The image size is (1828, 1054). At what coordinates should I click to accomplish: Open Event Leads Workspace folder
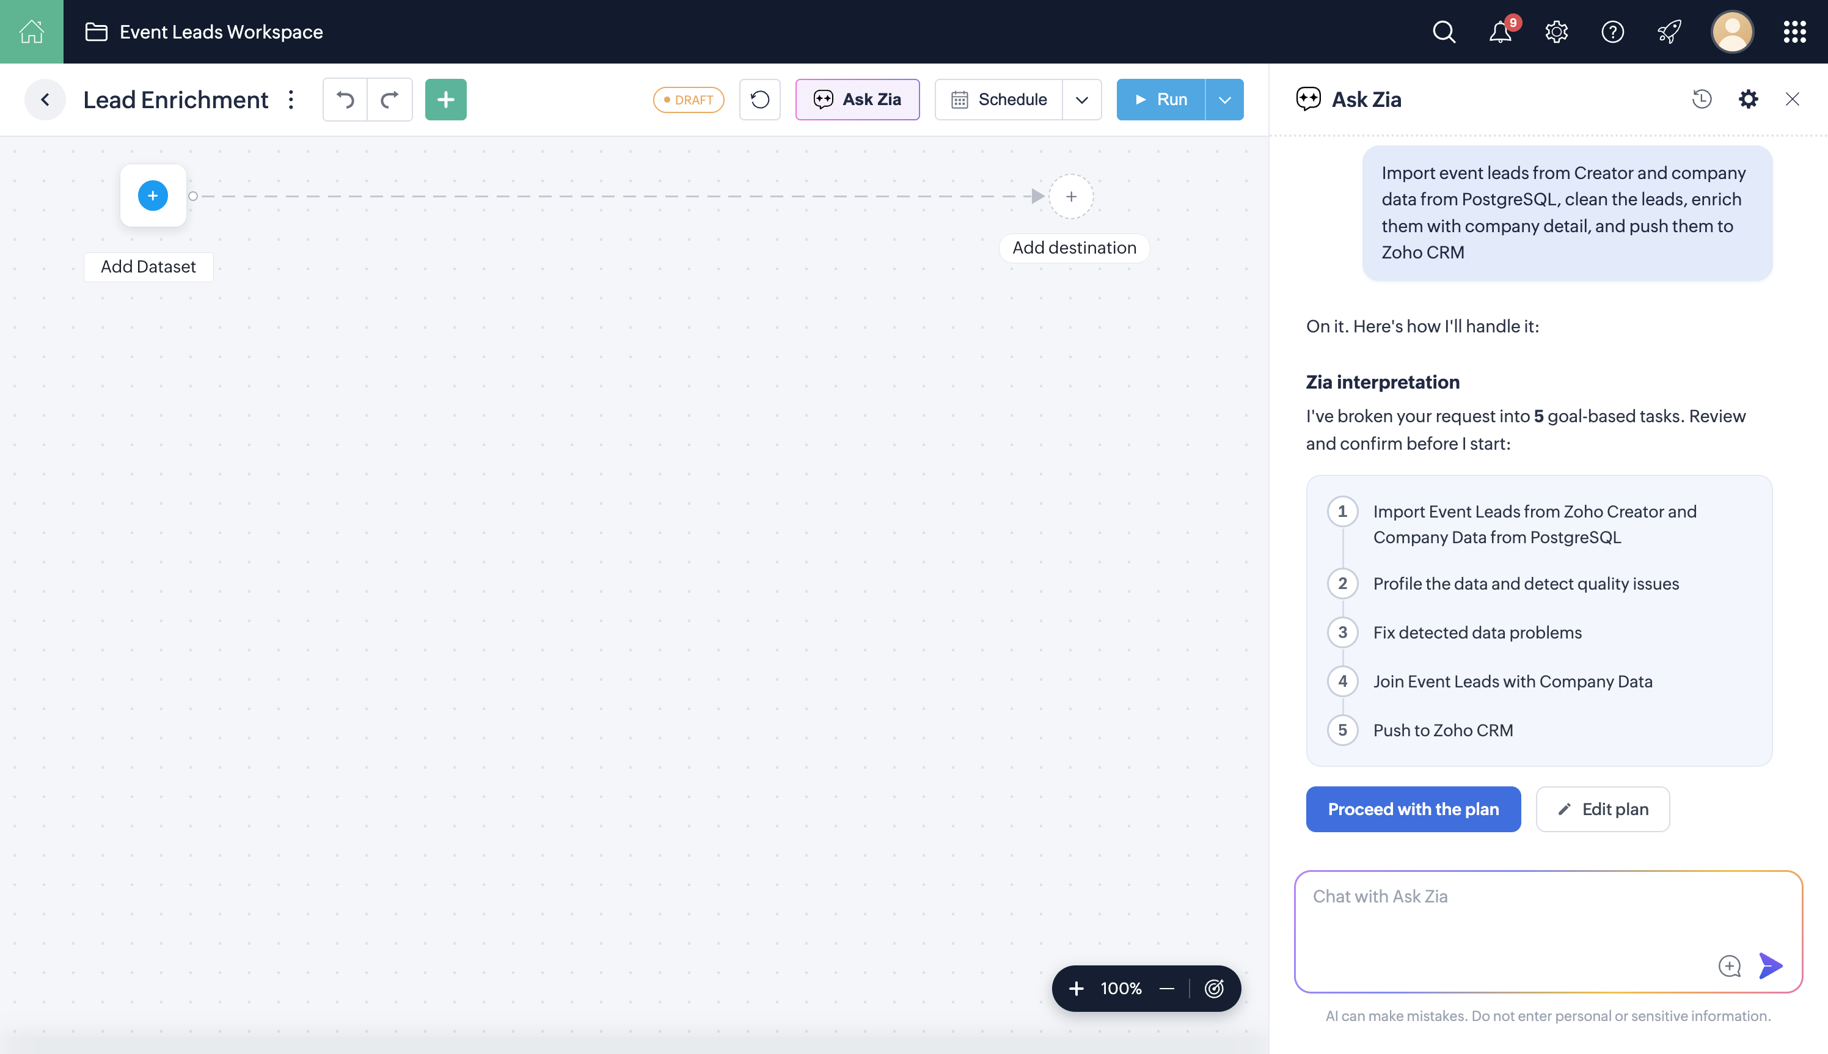[204, 32]
